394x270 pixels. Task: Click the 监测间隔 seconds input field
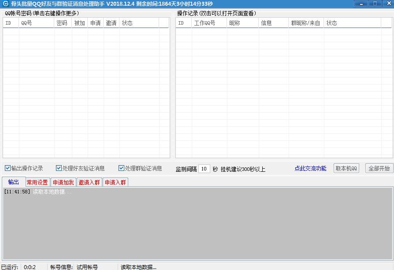tap(204, 169)
